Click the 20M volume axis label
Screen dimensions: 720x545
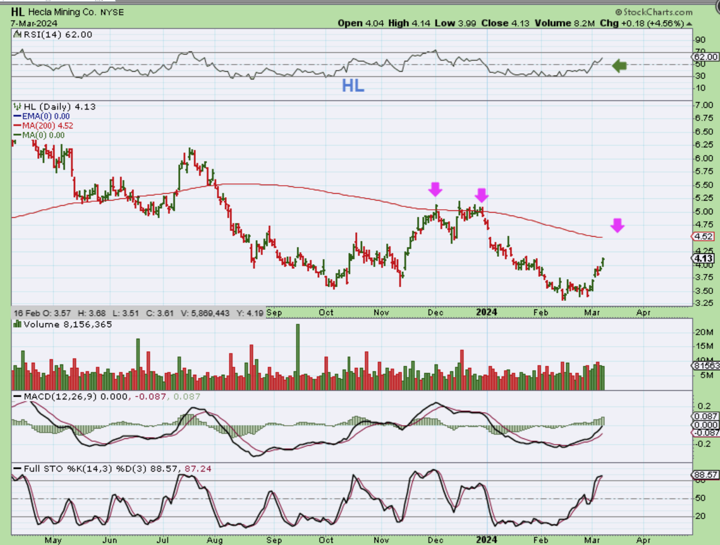click(703, 332)
